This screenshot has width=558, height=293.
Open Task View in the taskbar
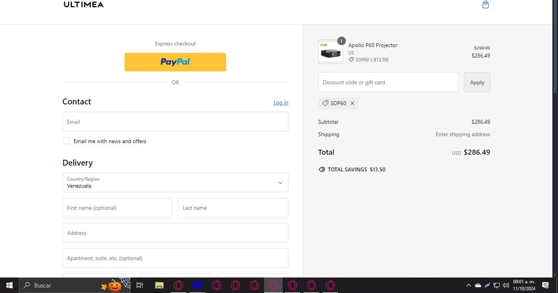(139, 285)
